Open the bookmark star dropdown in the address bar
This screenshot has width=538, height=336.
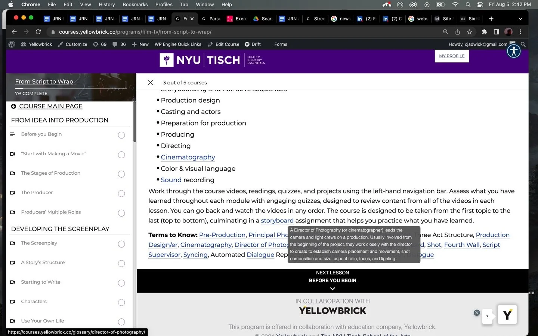[x=470, y=32]
